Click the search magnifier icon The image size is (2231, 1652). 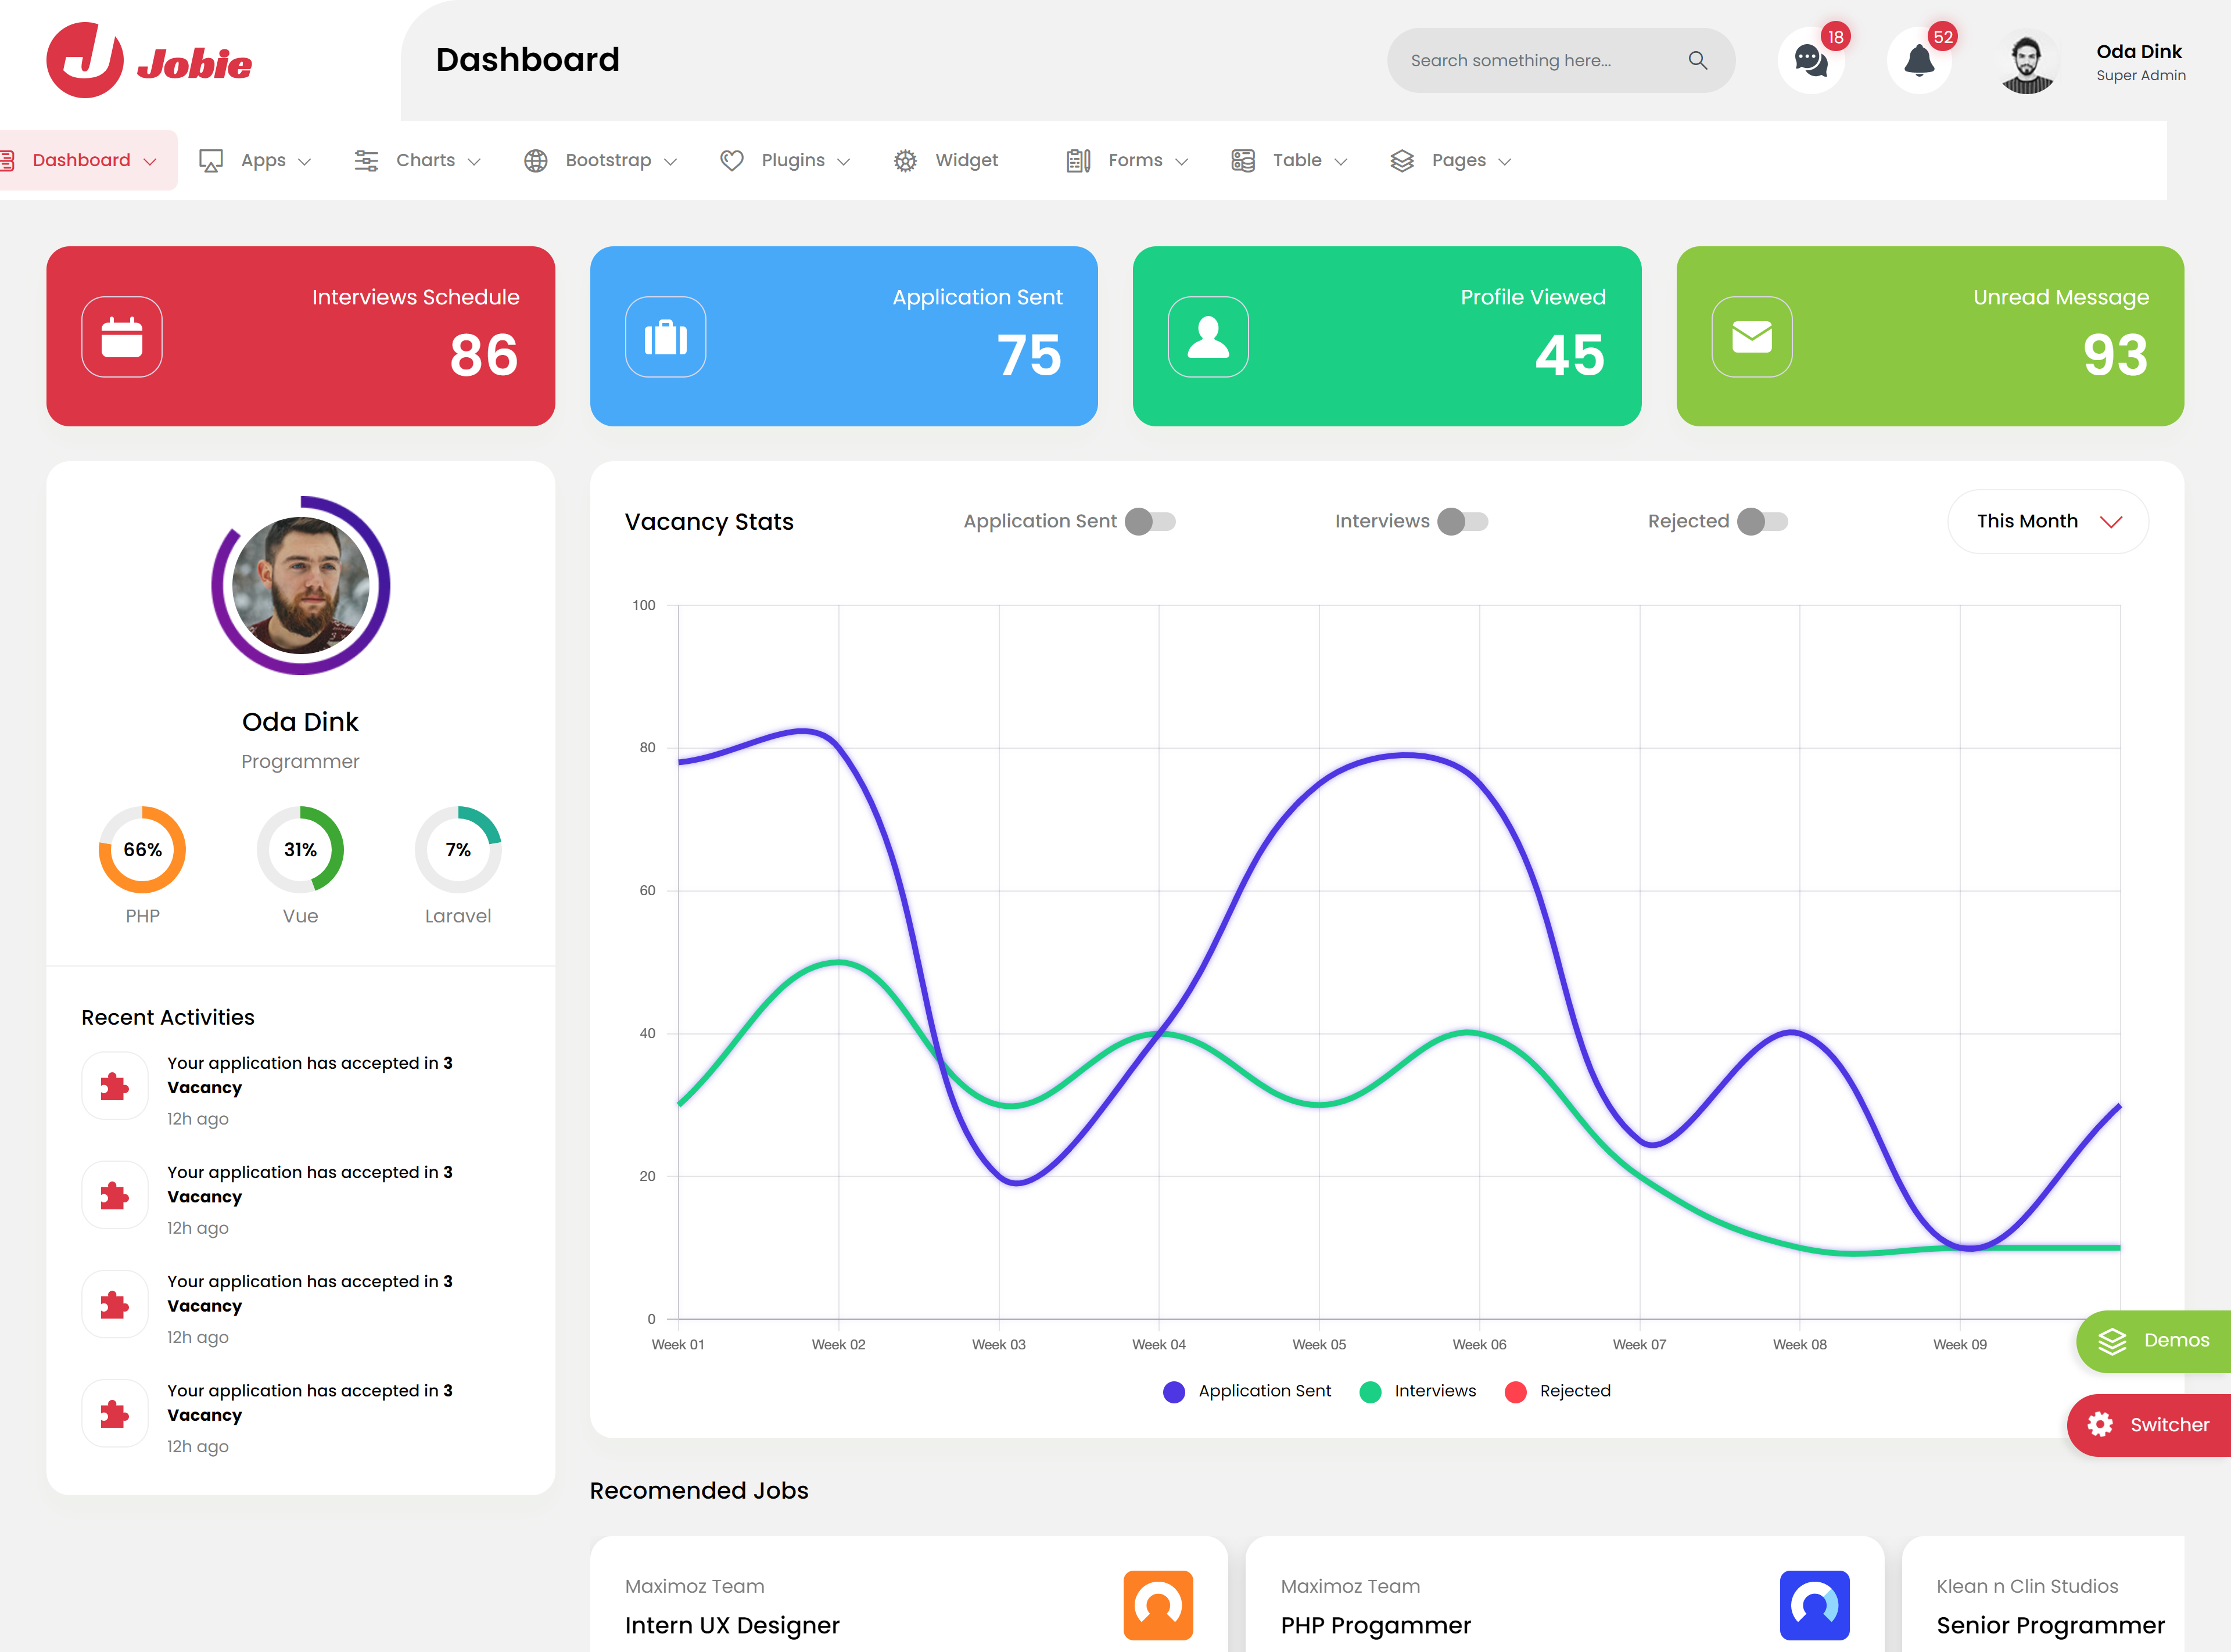pos(1697,60)
